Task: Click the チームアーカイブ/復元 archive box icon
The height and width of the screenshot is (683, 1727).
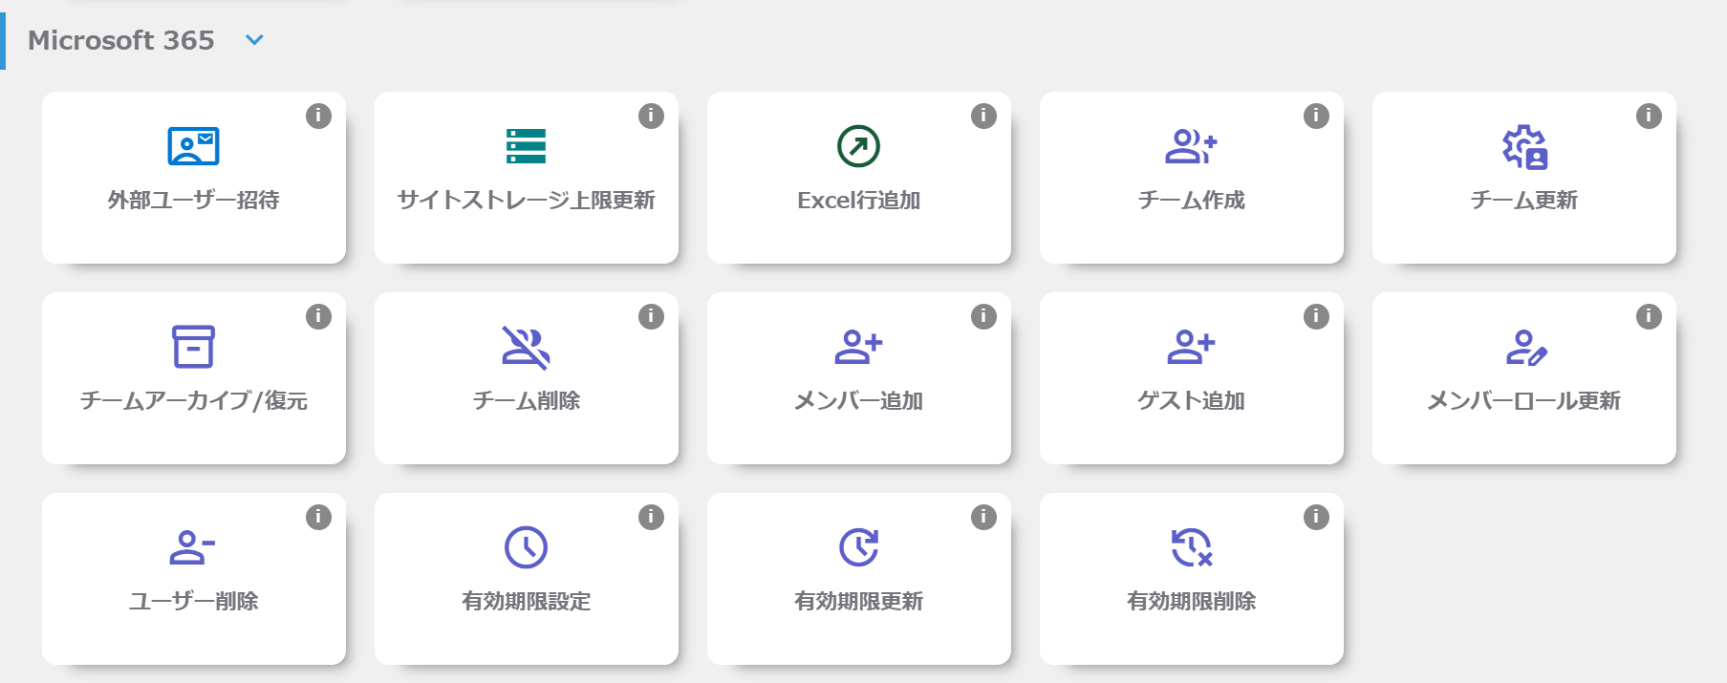Action: pyautogui.click(x=194, y=347)
